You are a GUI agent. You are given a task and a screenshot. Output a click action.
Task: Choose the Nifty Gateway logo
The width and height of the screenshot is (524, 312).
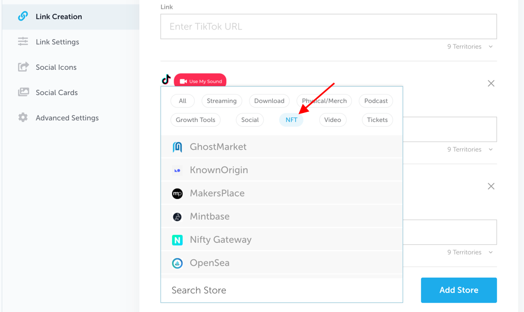coord(177,240)
